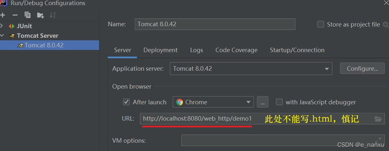Select JUnit in the configuration tree
Viewport: 389px width, 151px height.
pos(24,26)
